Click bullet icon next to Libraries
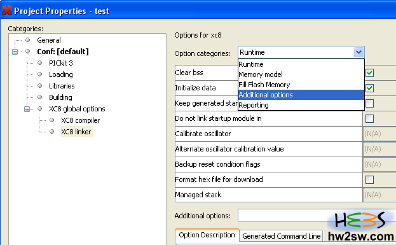The width and height of the screenshot is (396, 245). coord(39,86)
